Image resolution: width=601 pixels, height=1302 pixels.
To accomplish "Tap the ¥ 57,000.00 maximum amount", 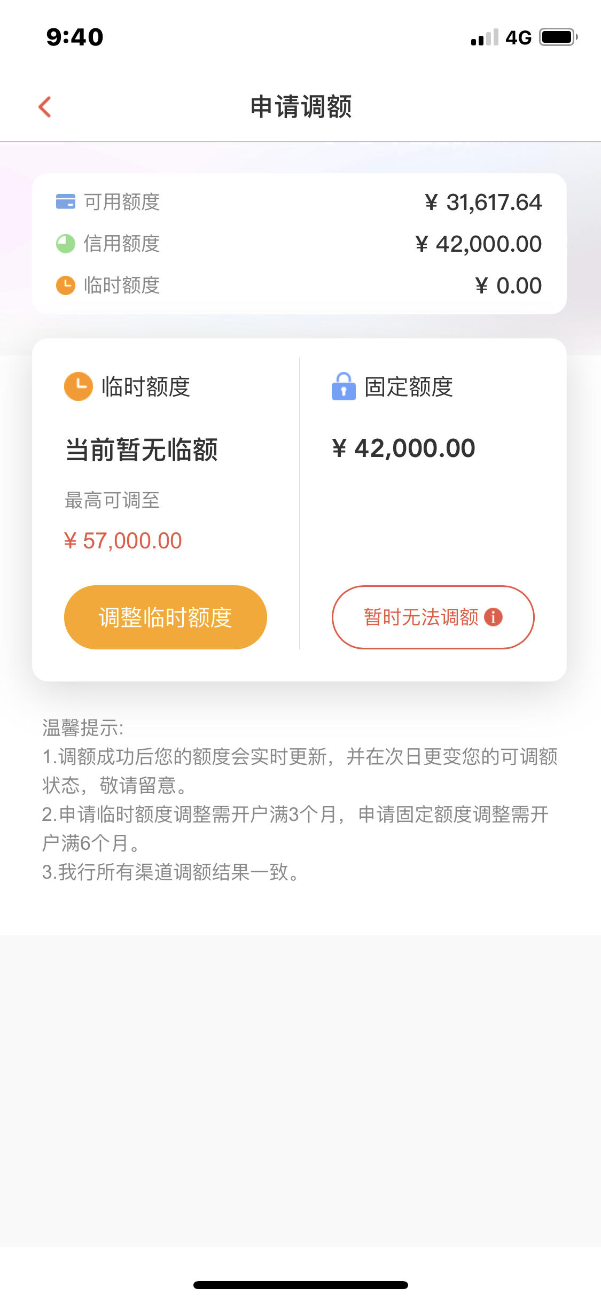I will pyautogui.click(x=123, y=541).
